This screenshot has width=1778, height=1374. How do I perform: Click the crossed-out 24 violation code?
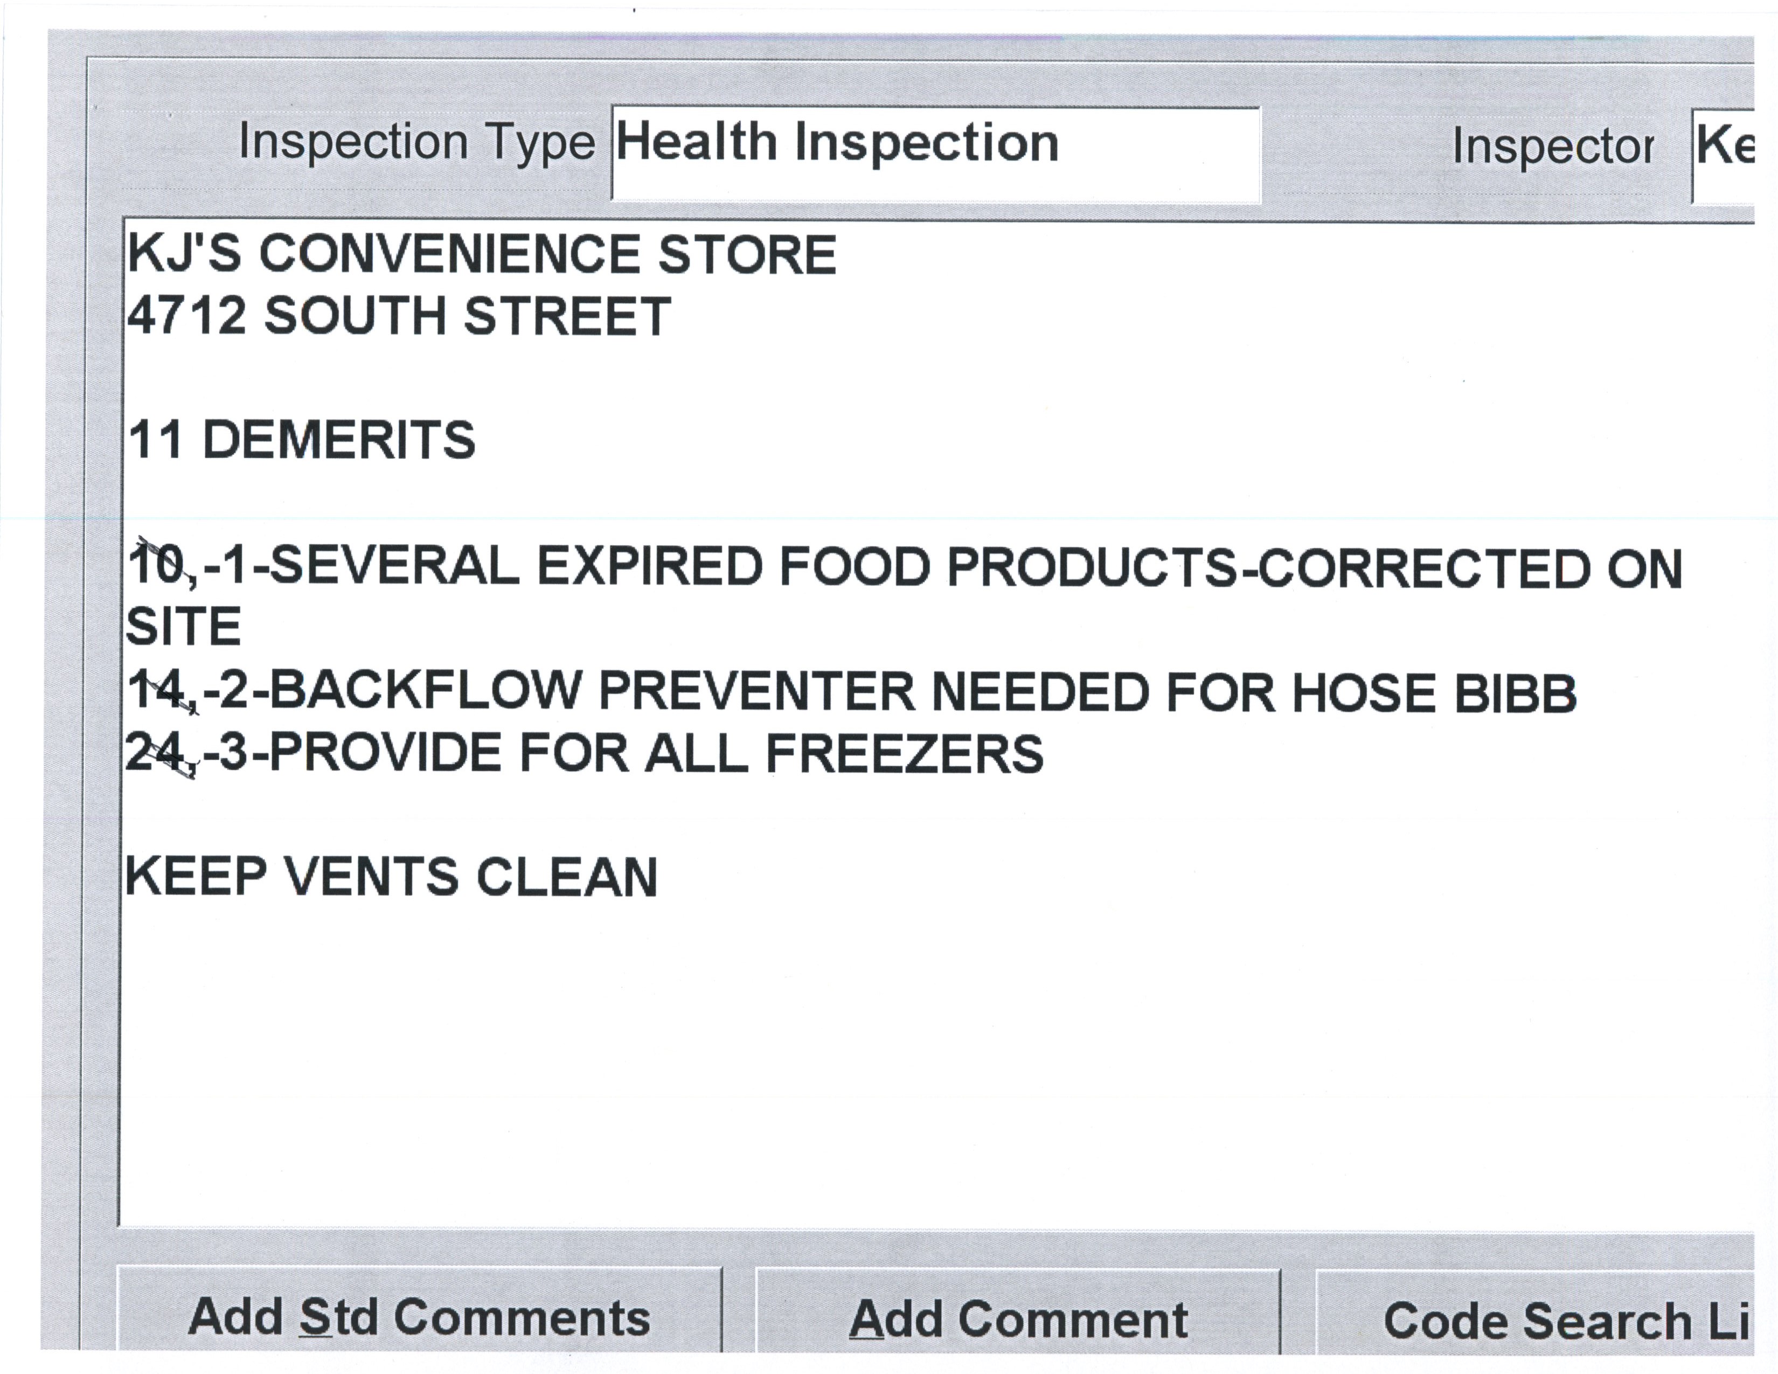[156, 753]
